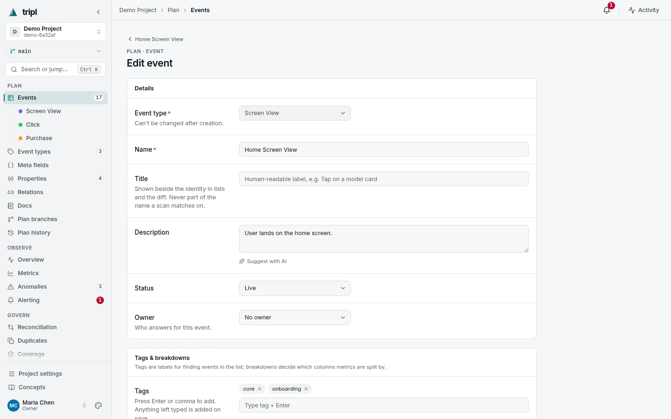Click the Search or jump box
The width and height of the screenshot is (671, 419).
pyautogui.click(x=55, y=69)
